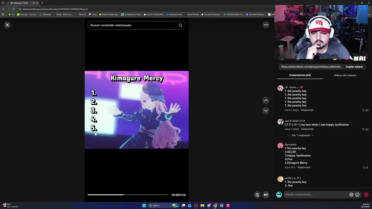Reply to Narstarkel's comment via Responder
Viewport: 372px width, 209px height.
click(304, 167)
